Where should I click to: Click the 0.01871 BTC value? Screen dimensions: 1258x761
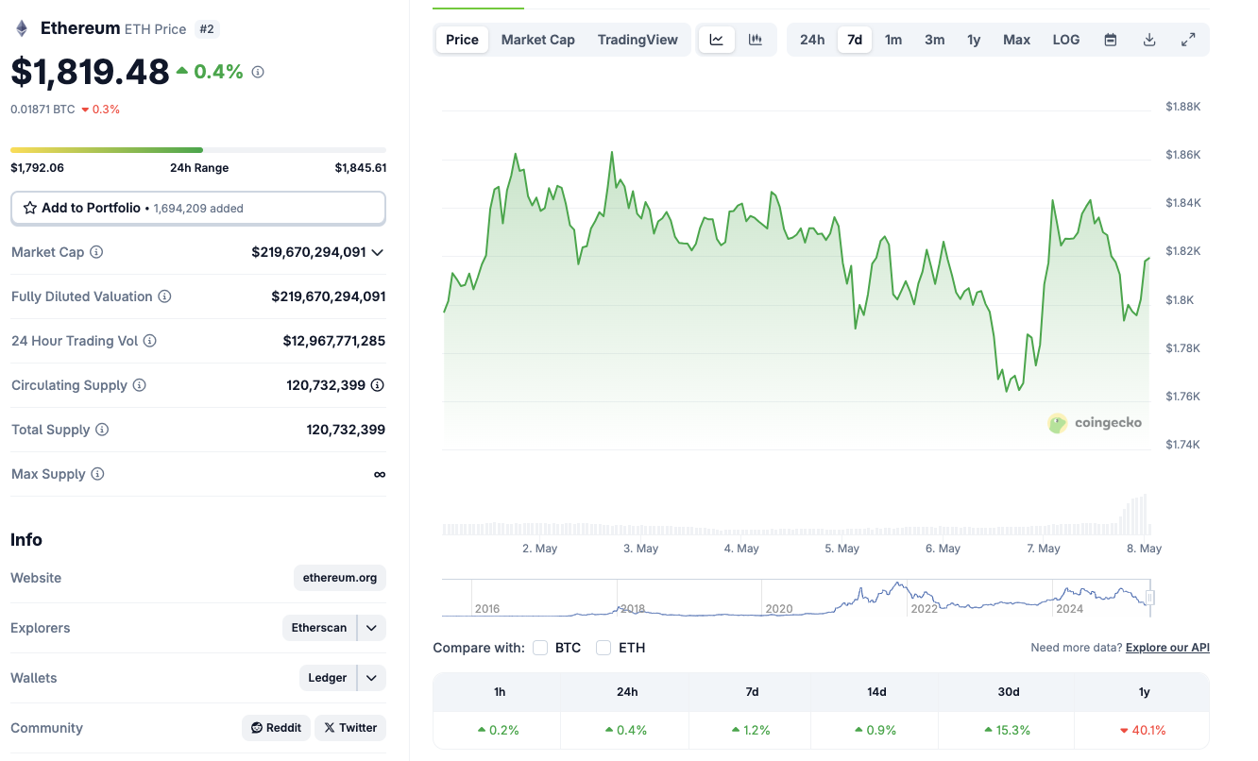pos(42,110)
